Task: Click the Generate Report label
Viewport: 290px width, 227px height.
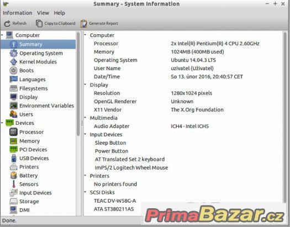Action: click(x=104, y=24)
